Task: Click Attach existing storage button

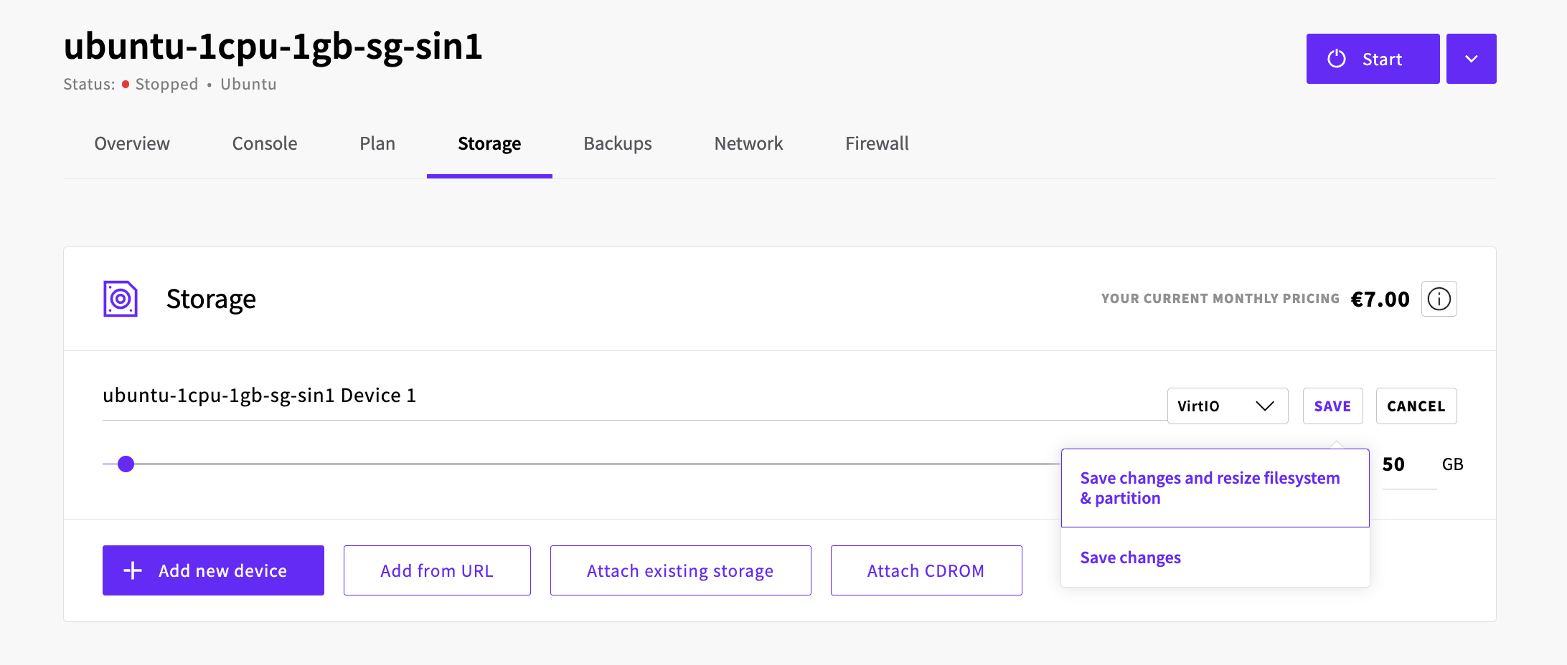Action: tap(680, 570)
